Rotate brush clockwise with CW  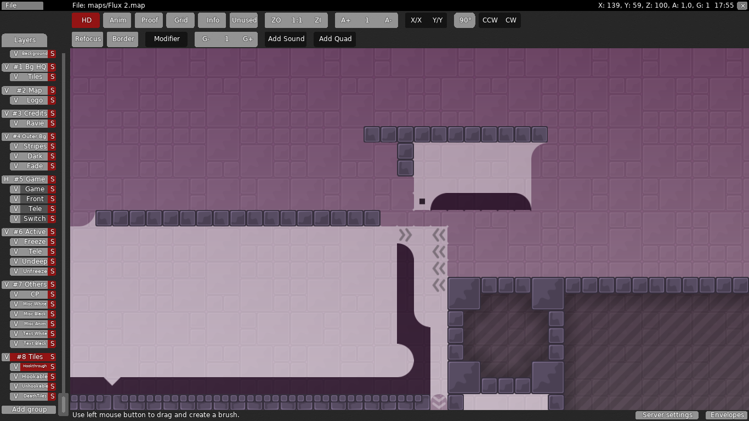(x=510, y=20)
